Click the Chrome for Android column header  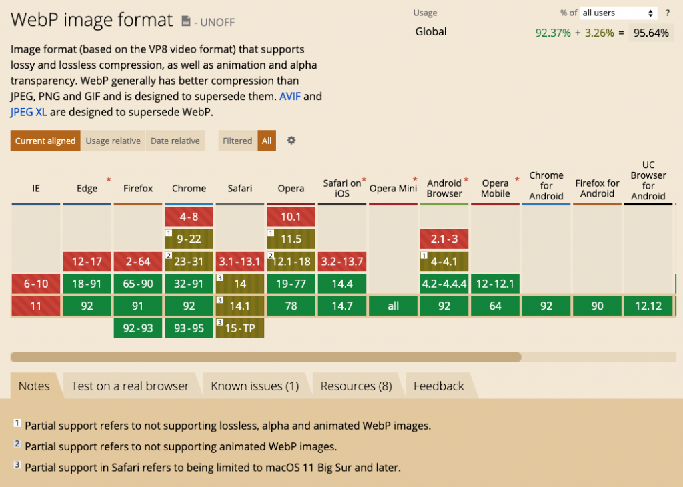pos(546,185)
